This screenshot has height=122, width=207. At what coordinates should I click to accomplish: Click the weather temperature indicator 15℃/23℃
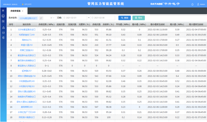(x=27, y=4)
